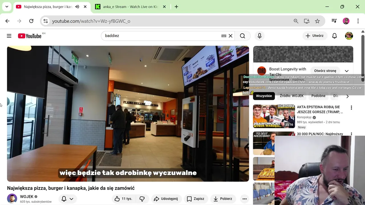
Task: Install app icon in the address bar
Action: 307,21
